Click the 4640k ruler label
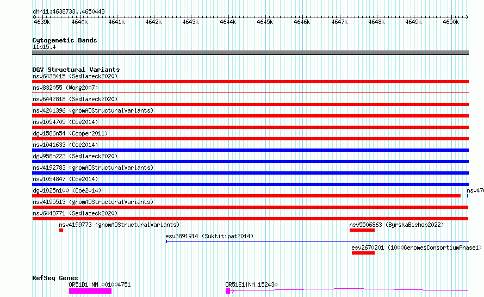This screenshot has width=484, height=297. (x=79, y=22)
